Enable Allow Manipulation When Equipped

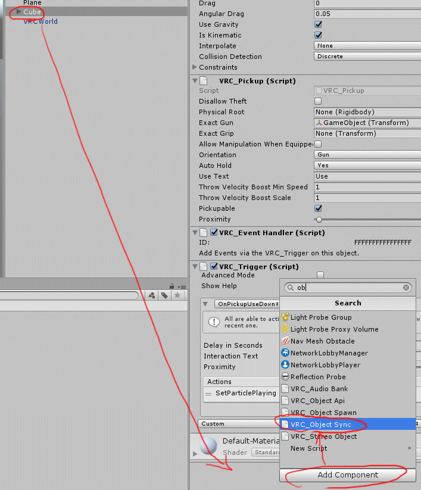coord(318,144)
